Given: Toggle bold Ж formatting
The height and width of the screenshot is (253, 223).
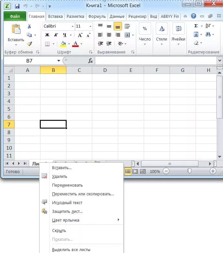Looking at the screenshot, I should [47, 35].
